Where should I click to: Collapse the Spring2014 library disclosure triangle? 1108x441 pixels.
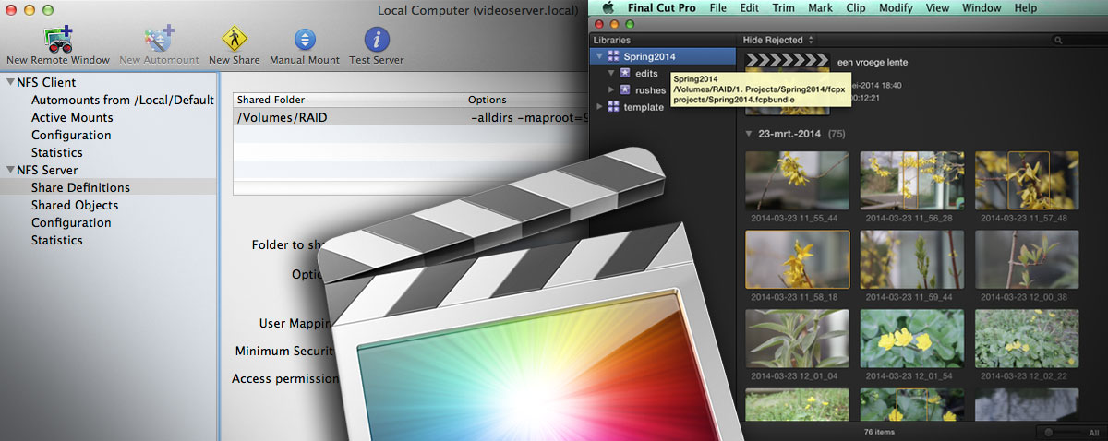point(599,57)
